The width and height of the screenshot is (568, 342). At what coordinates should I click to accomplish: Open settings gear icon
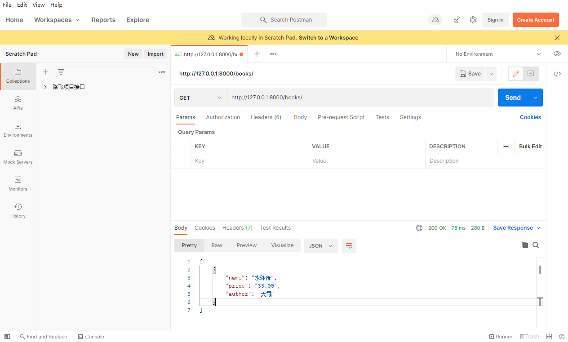(x=473, y=20)
